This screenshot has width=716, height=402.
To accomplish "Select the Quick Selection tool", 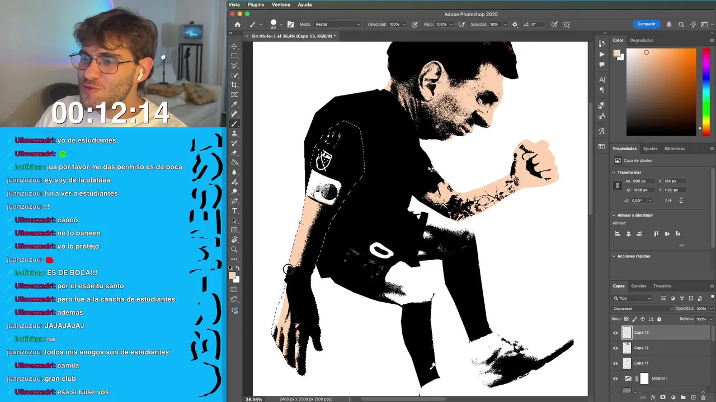I will 234,75.
